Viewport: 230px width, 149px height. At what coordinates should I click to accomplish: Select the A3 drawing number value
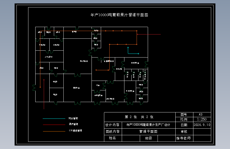[x=201, y=115]
